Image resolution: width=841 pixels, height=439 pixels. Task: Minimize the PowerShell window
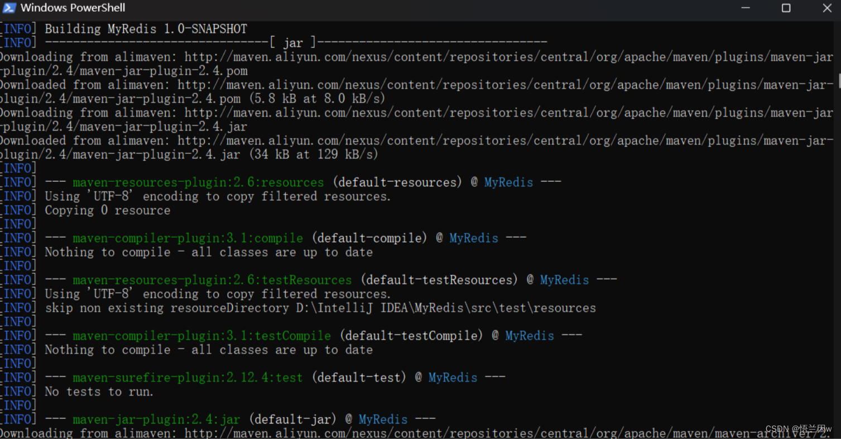pos(746,8)
